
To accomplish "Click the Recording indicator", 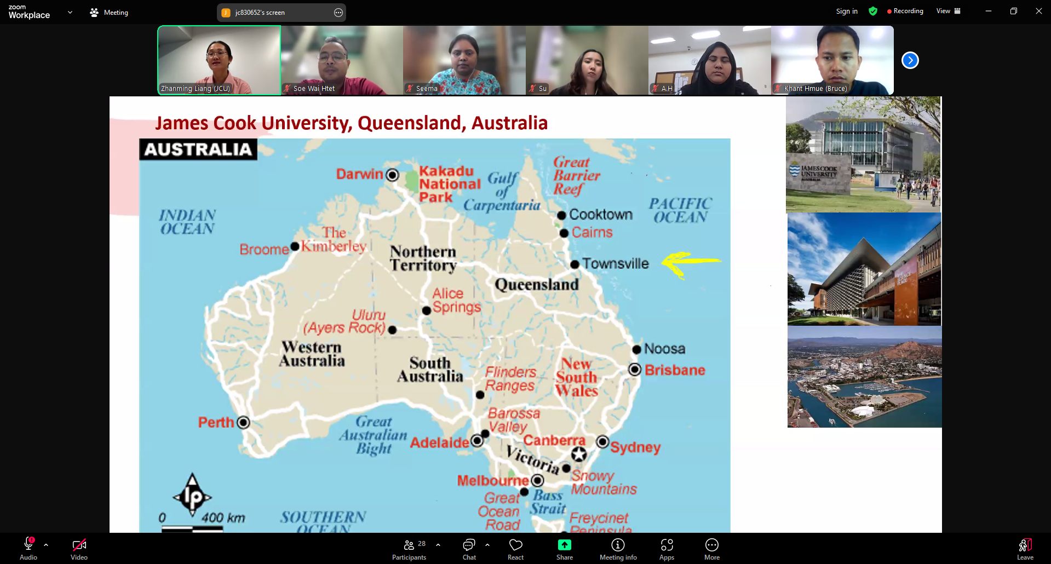I will tap(905, 11).
